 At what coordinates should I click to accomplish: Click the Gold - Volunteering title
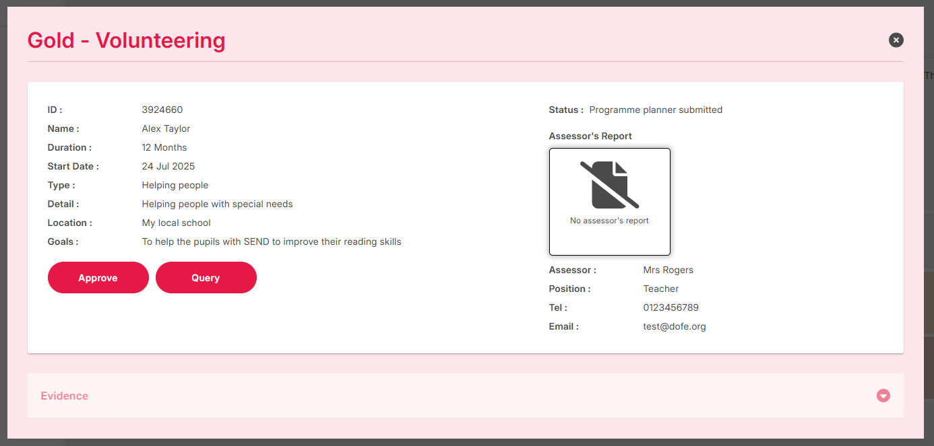126,40
